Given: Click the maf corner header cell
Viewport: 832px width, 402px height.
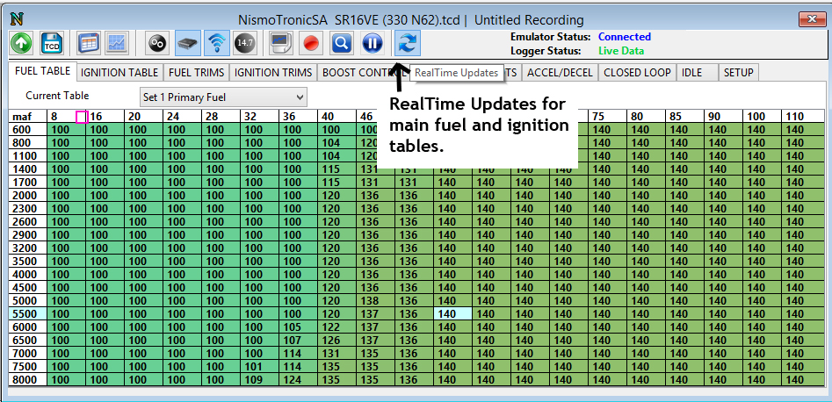Looking at the screenshot, I should [x=27, y=117].
